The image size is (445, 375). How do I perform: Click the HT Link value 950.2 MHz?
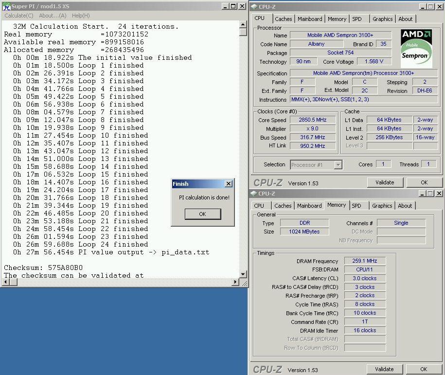[312, 146]
